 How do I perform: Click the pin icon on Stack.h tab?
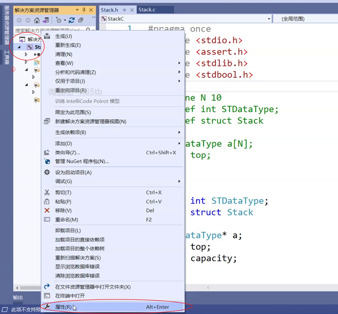tap(124, 10)
